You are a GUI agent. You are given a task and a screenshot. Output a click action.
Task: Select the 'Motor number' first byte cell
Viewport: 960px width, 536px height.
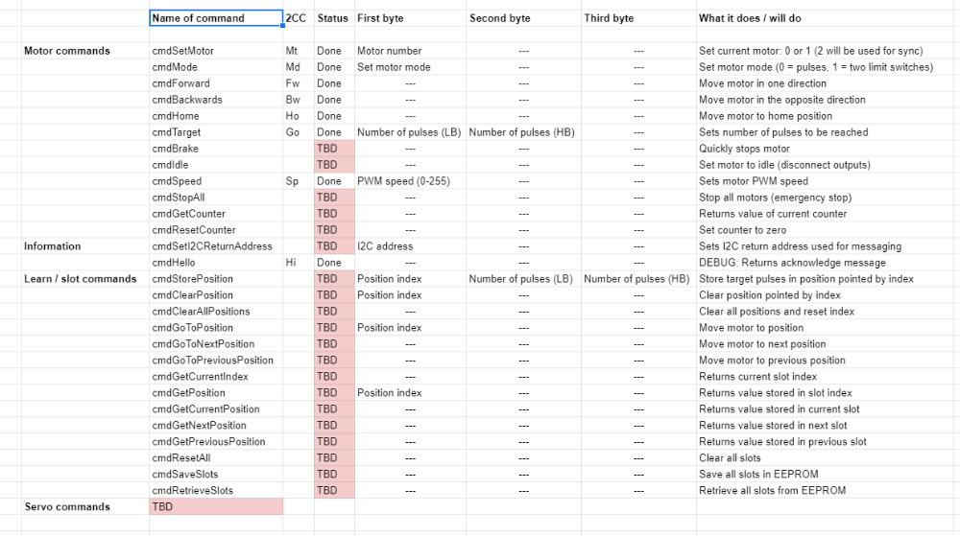click(410, 51)
